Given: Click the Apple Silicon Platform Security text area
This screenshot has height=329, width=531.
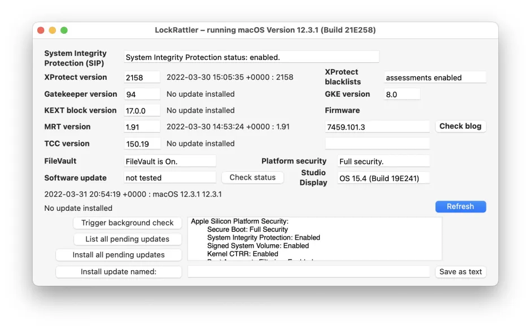Looking at the screenshot, I should (315, 239).
